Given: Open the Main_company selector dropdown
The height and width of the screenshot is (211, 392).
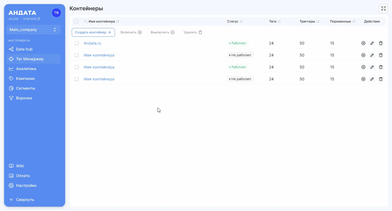Looking at the screenshot, I should pyautogui.click(x=34, y=30).
